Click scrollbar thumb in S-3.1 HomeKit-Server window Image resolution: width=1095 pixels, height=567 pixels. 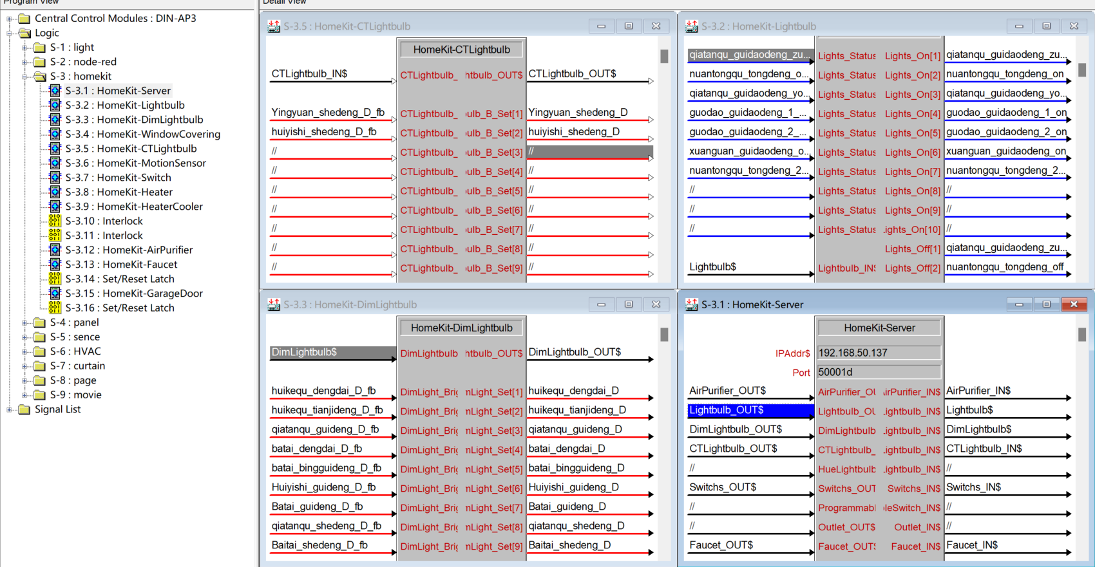click(1082, 335)
